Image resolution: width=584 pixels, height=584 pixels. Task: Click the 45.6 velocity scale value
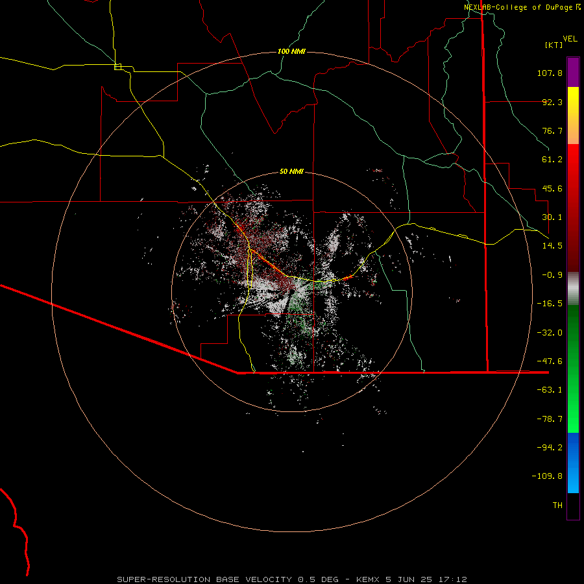(x=552, y=188)
